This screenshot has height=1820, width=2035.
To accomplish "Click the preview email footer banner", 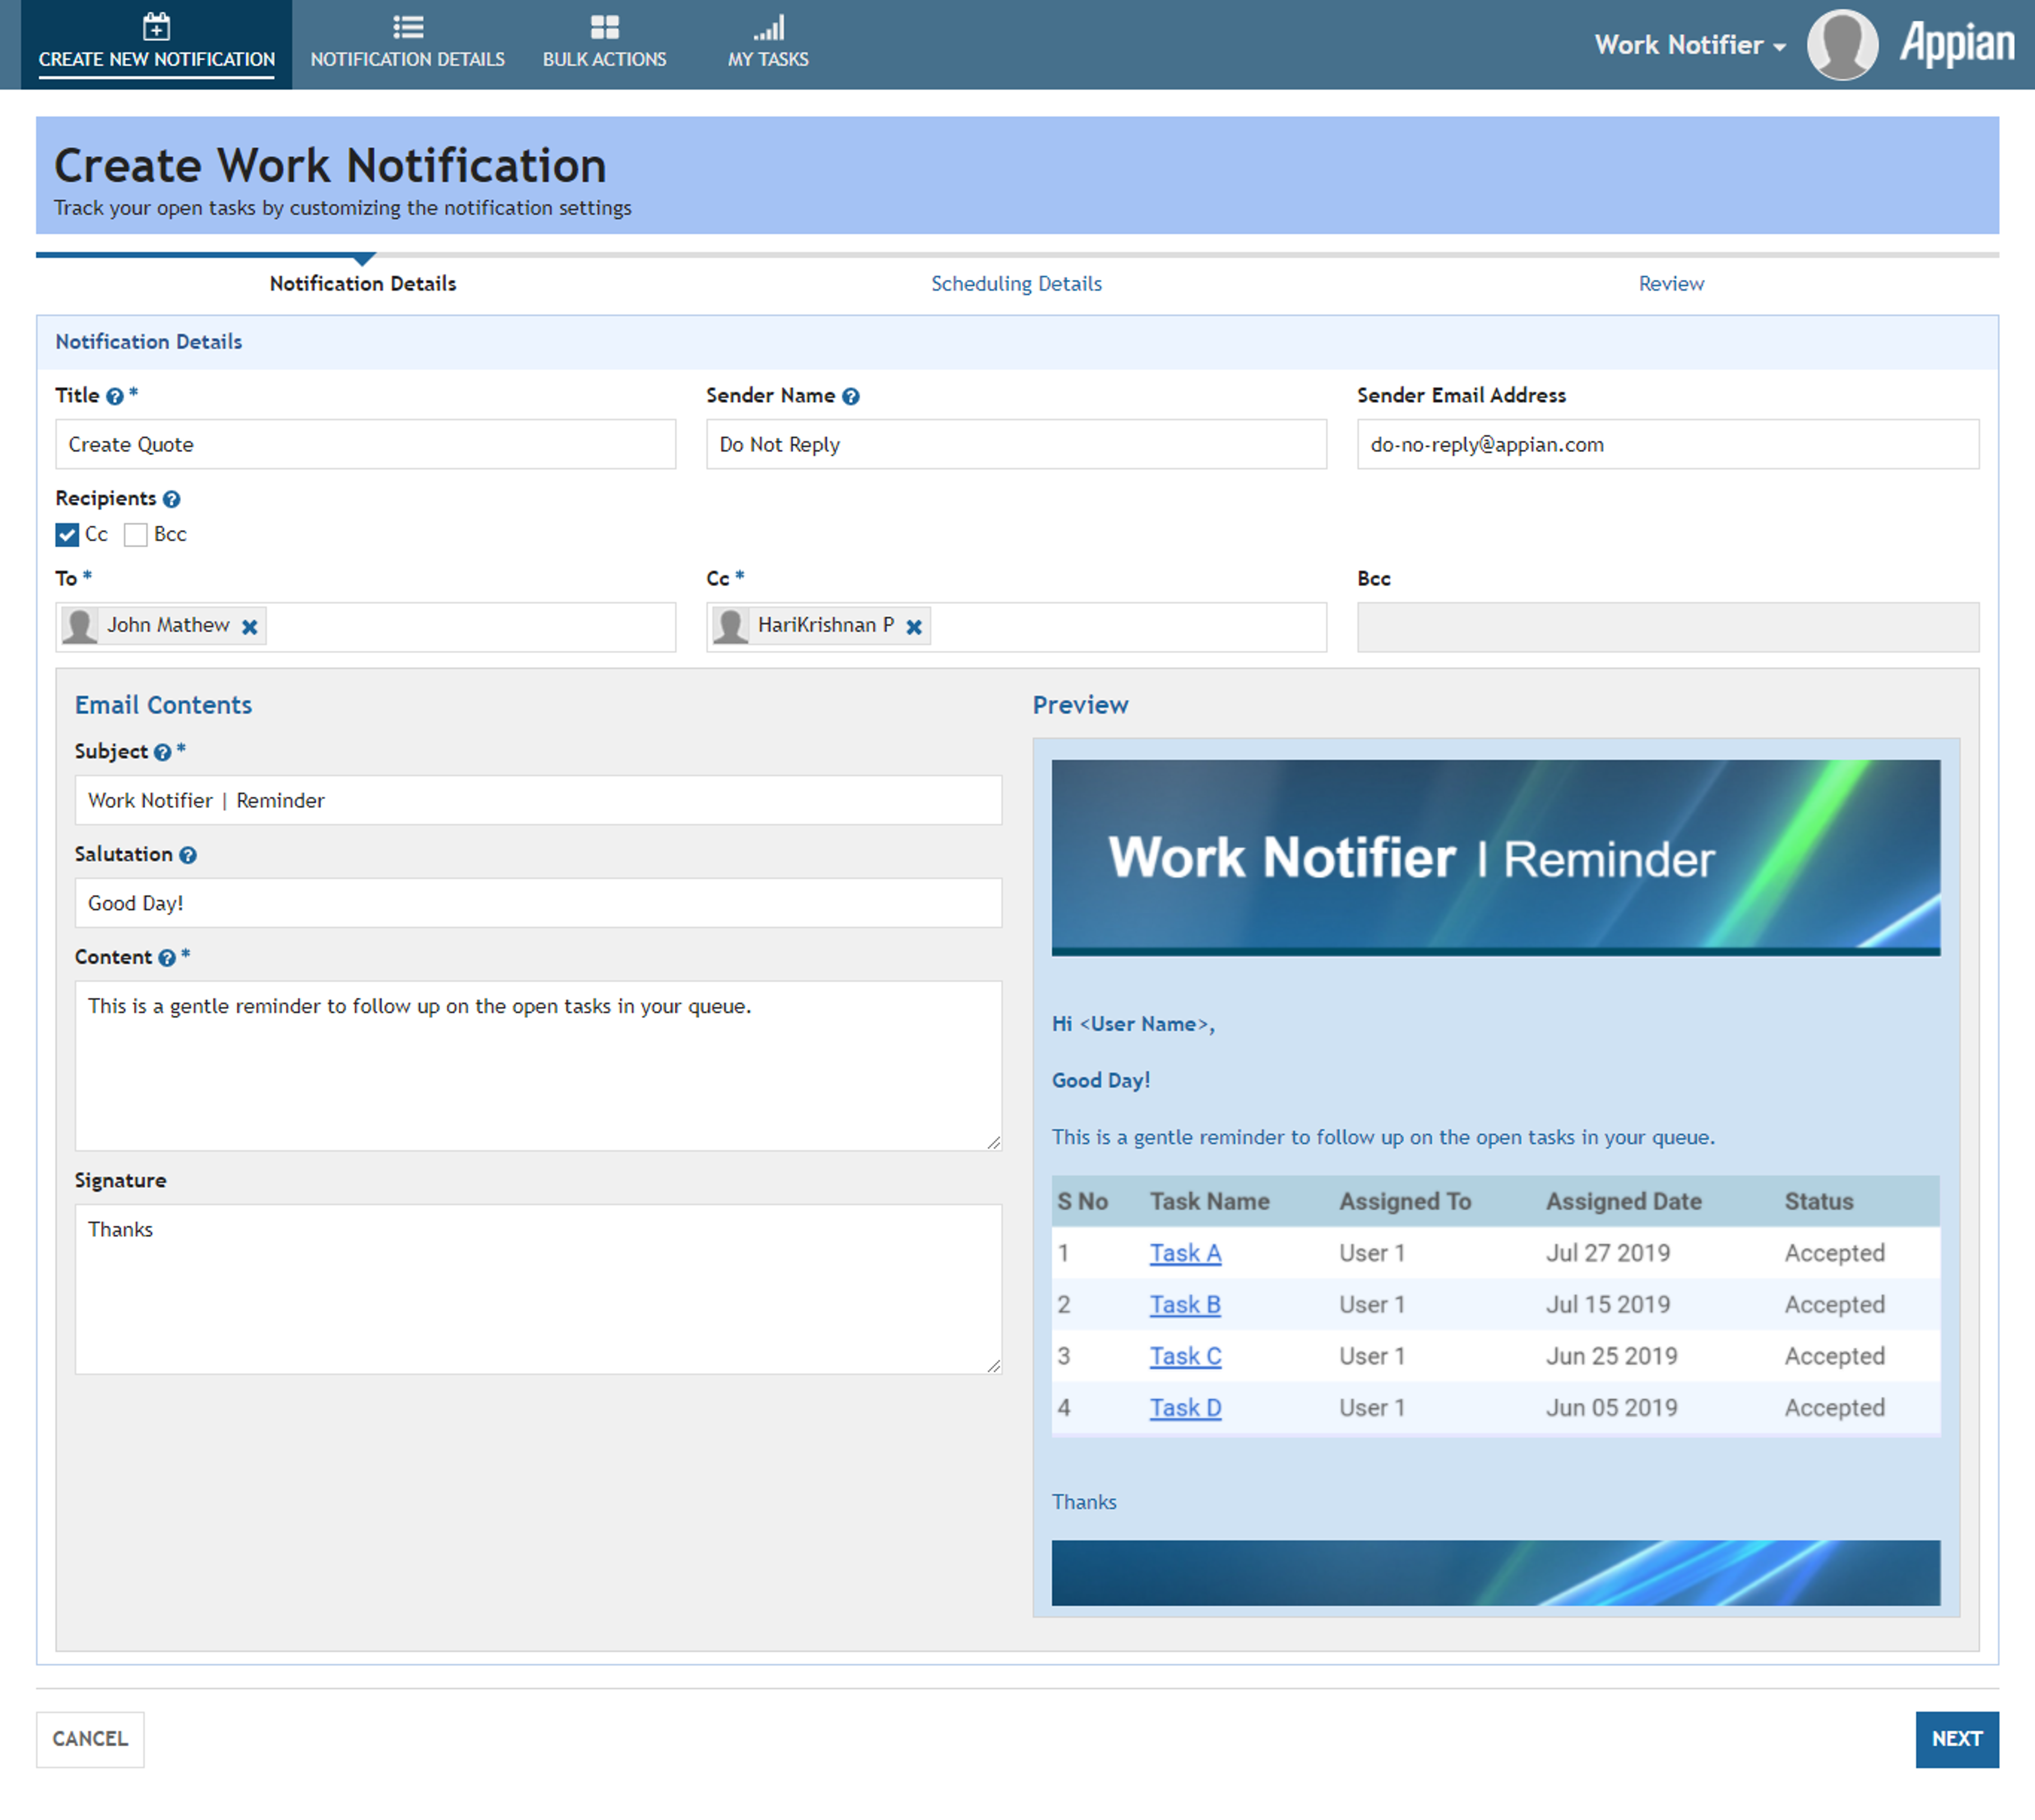I will [1496, 1573].
